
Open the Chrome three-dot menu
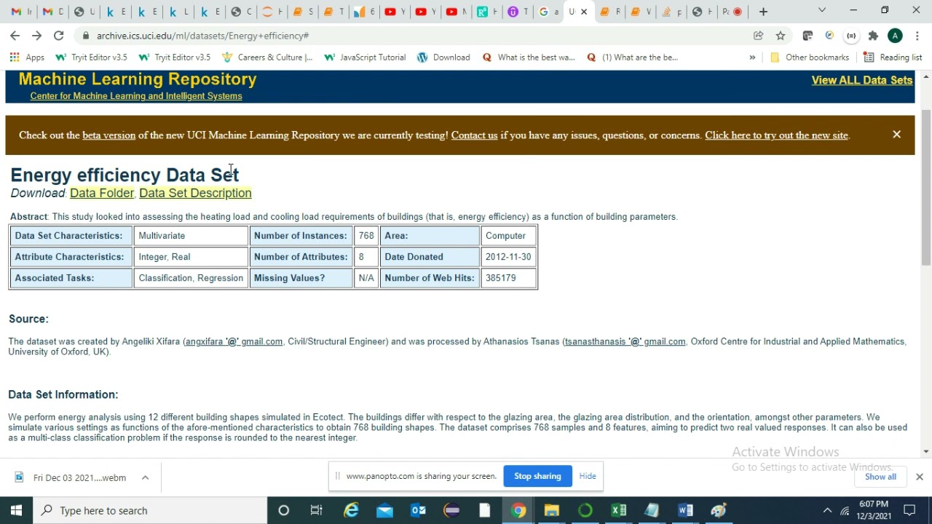(917, 36)
